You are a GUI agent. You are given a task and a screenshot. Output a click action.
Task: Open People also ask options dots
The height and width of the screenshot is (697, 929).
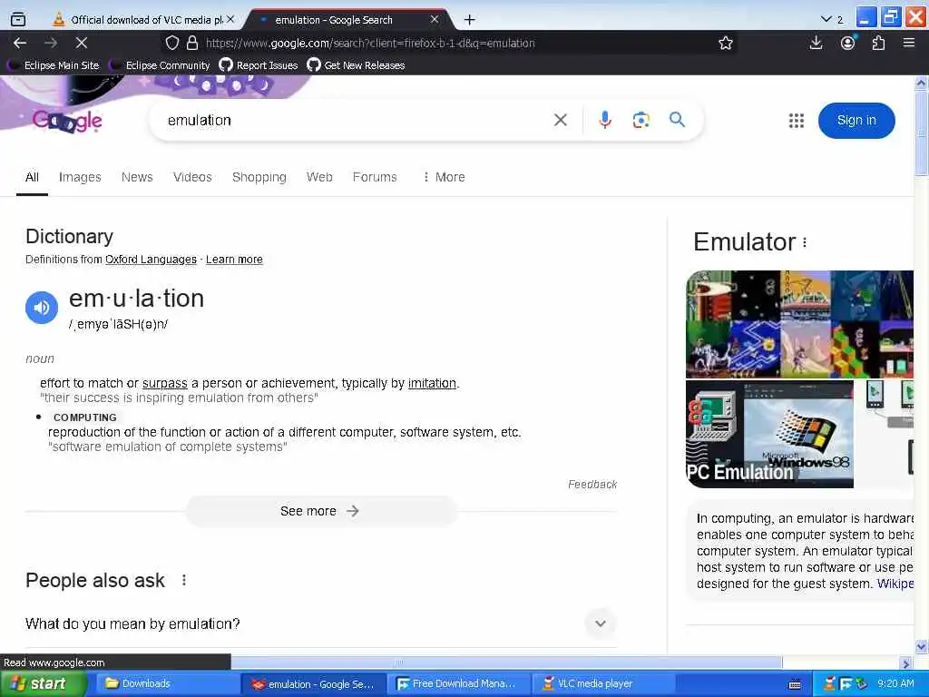[x=184, y=580]
